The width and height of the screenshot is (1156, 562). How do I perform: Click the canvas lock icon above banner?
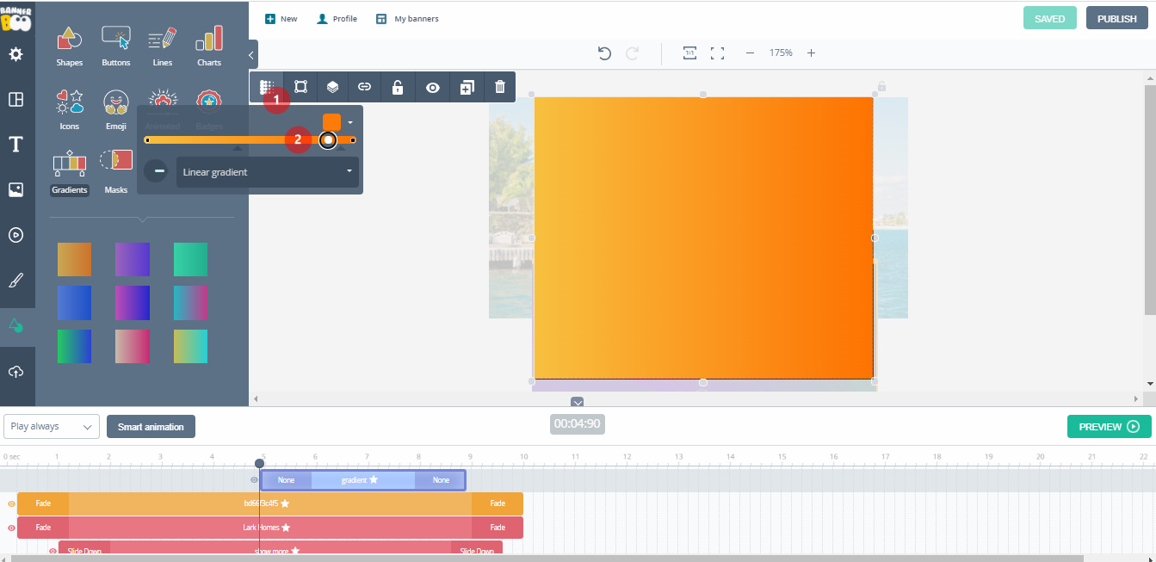881,86
